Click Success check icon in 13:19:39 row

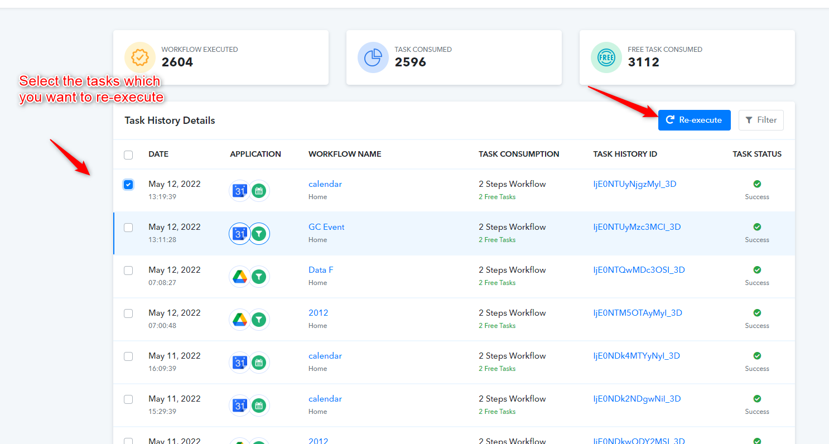pyautogui.click(x=757, y=184)
